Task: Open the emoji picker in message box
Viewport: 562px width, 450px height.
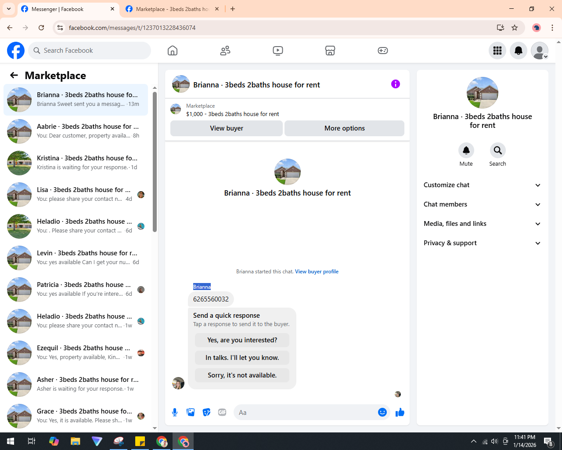Action: click(382, 412)
